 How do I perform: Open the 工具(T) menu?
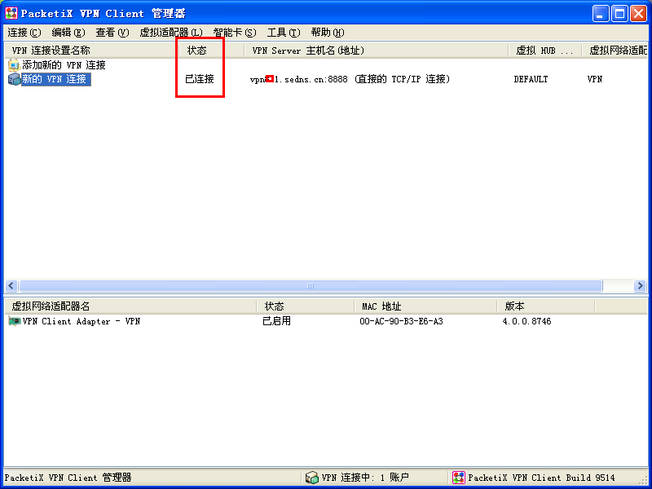coord(284,33)
